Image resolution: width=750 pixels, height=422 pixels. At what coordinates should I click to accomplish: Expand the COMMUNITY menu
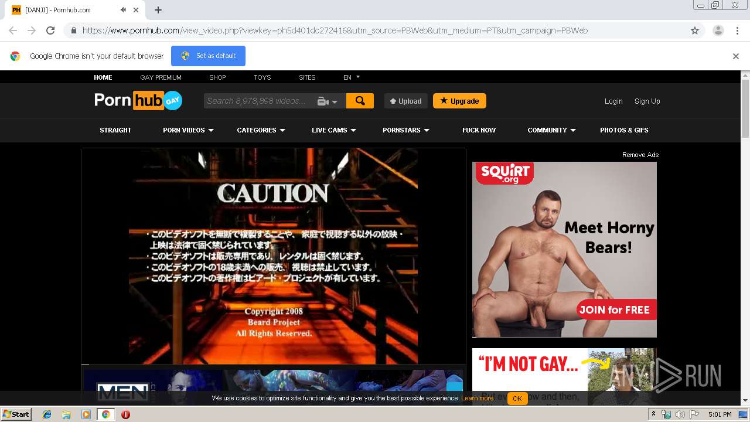551,130
